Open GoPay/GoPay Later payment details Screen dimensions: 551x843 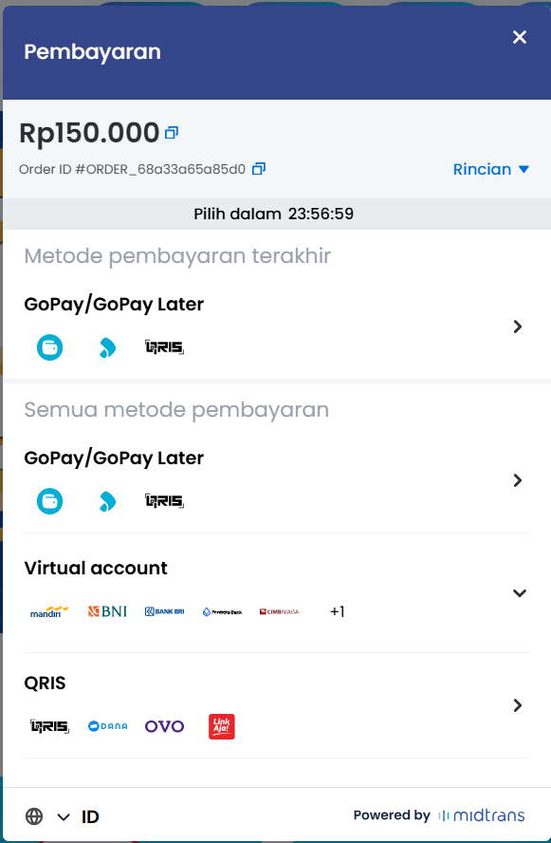[x=517, y=480]
